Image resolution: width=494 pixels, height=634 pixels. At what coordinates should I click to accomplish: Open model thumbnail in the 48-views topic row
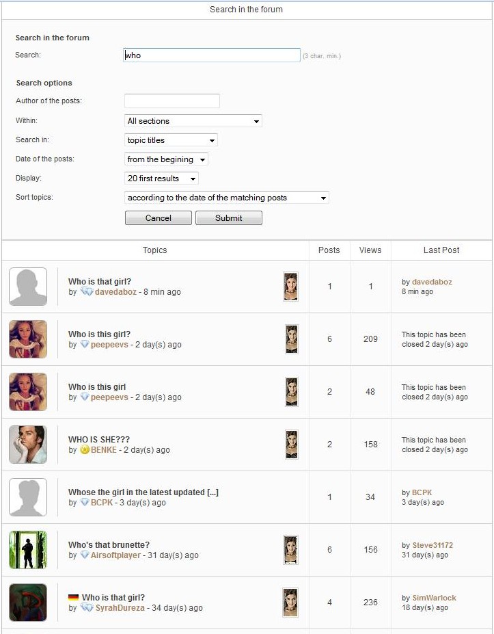point(292,391)
